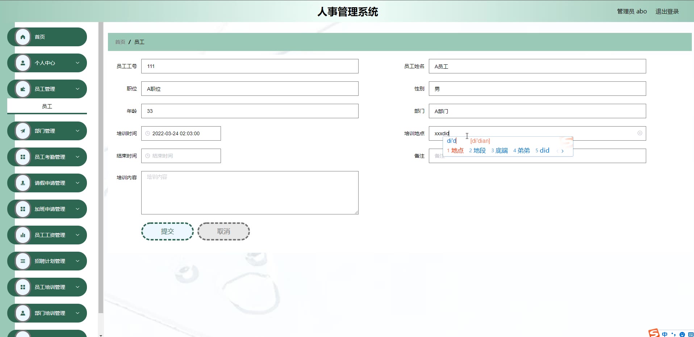Select the 员工 submenu item
Image resolution: width=694 pixels, height=337 pixels.
[47, 106]
